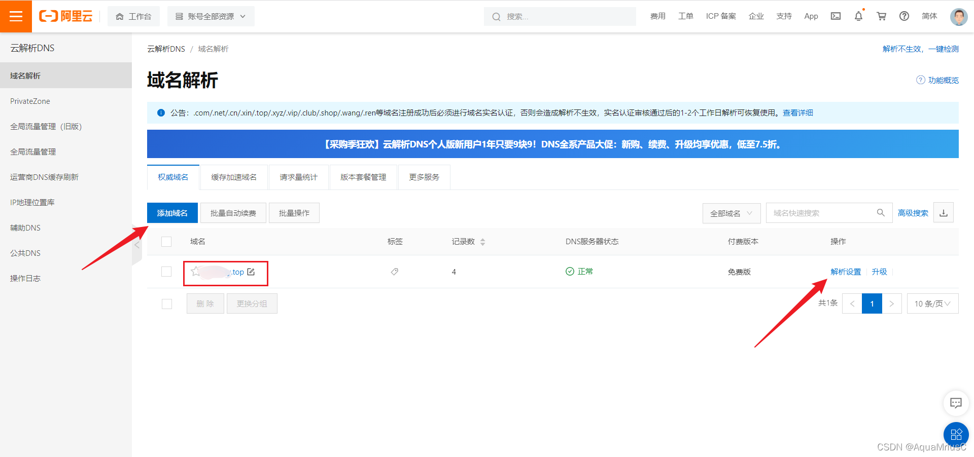Open 高级搜索 link
The image size is (974, 457).
(913, 213)
